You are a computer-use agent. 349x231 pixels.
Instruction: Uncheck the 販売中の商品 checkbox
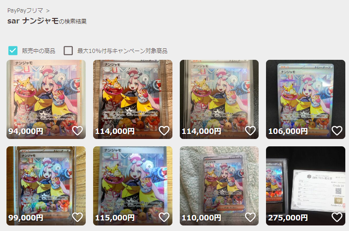13,51
